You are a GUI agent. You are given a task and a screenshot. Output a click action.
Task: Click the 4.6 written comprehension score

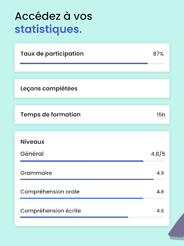coord(160,210)
